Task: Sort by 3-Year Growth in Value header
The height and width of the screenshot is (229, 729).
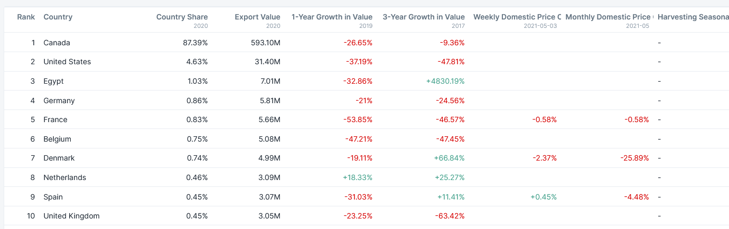Action: [424, 17]
